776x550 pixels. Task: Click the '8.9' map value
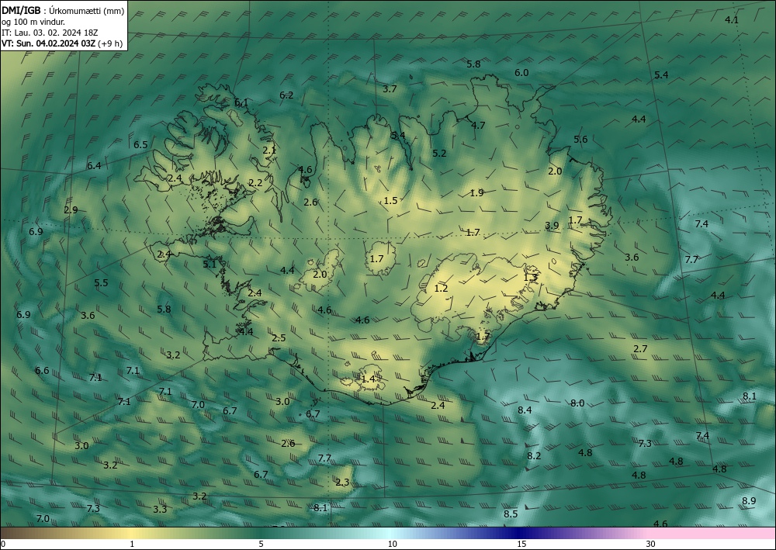[749, 501]
